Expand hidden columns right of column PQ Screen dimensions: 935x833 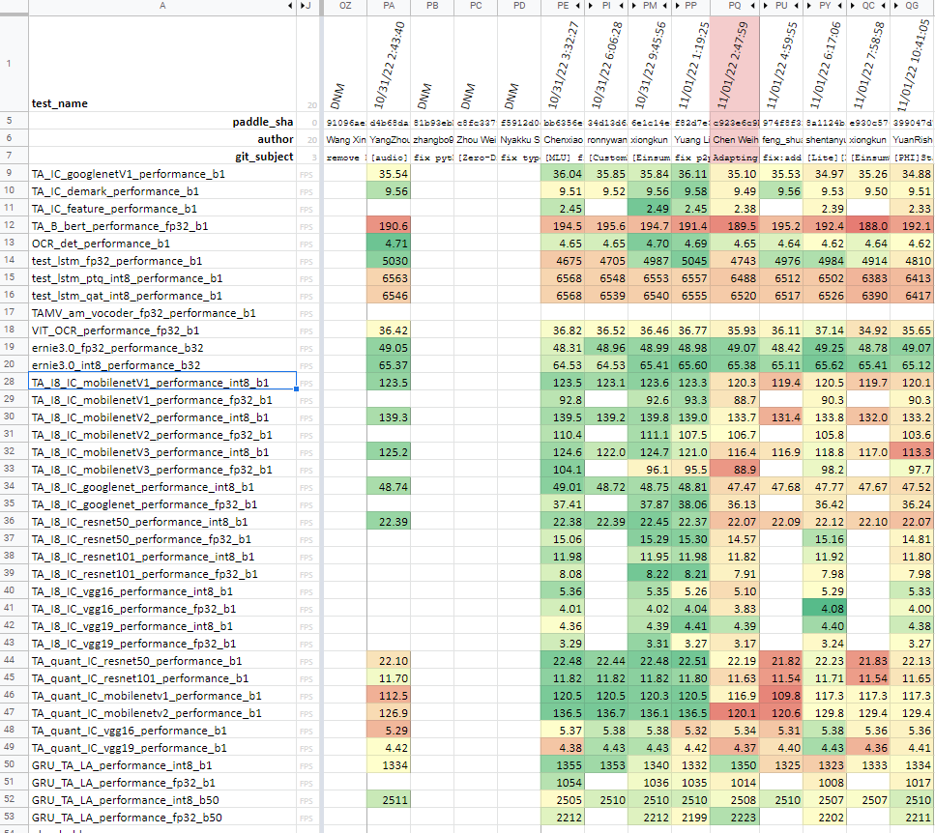[752, 6]
